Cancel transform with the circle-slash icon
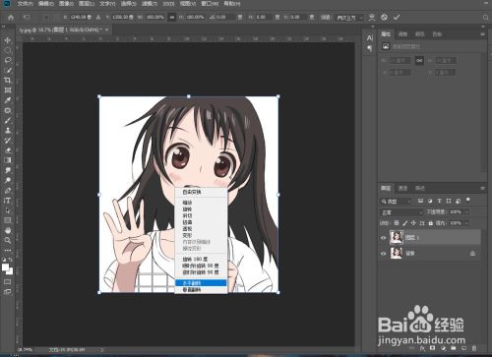492x357 pixels. pyautogui.click(x=384, y=17)
